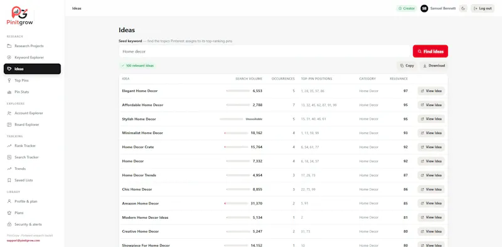Click the 100 relevant ideas badge
This screenshot has width=502, height=247.
coord(137,66)
